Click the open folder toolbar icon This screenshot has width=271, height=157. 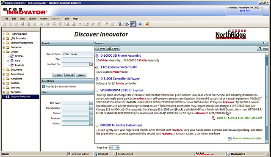16,24
